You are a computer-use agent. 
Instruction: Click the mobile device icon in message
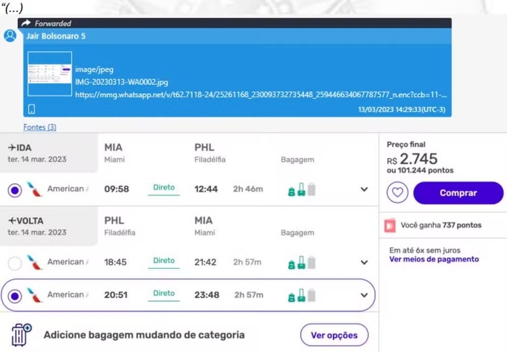click(x=31, y=109)
